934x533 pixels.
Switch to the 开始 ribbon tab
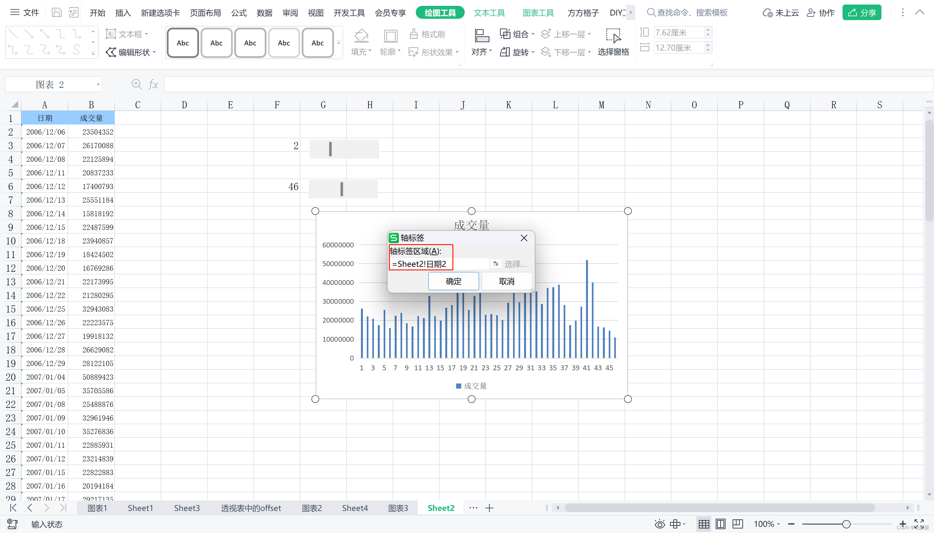point(97,13)
